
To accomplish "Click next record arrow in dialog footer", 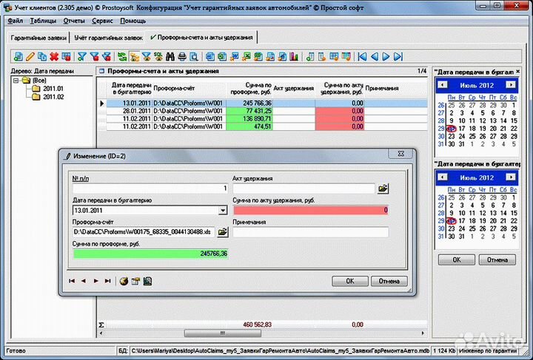I will click(x=96, y=281).
